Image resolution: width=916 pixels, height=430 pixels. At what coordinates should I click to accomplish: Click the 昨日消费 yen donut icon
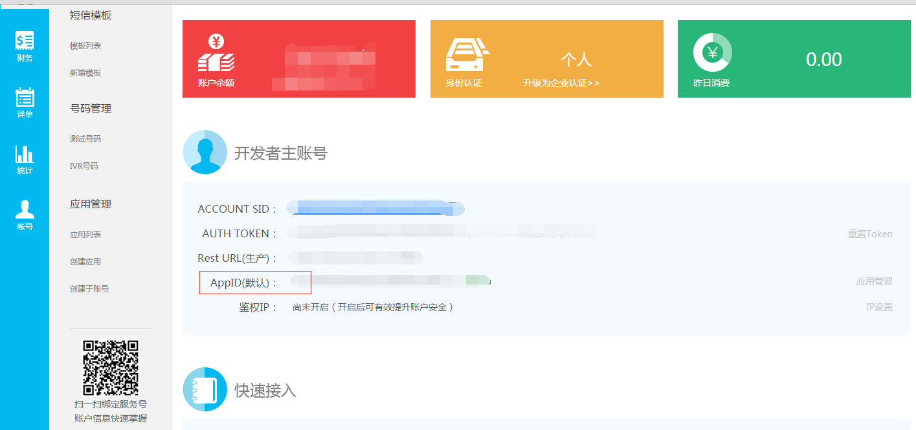712,52
